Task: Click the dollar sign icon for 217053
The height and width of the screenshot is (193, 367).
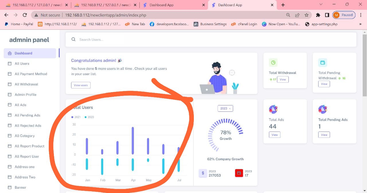Action: click(x=203, y=173)
